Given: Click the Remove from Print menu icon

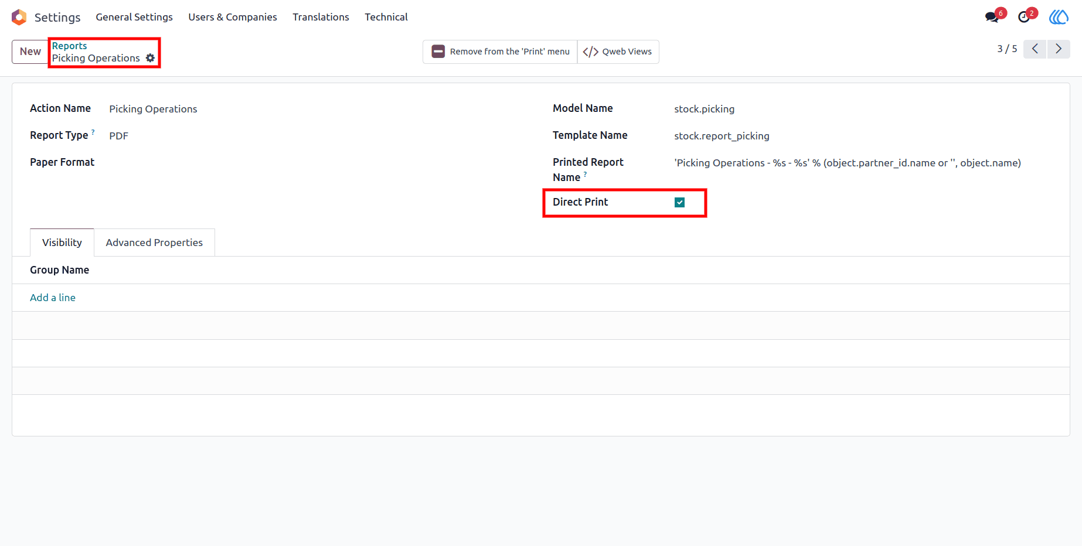Looking at the screenshot, I should [438, 52].
